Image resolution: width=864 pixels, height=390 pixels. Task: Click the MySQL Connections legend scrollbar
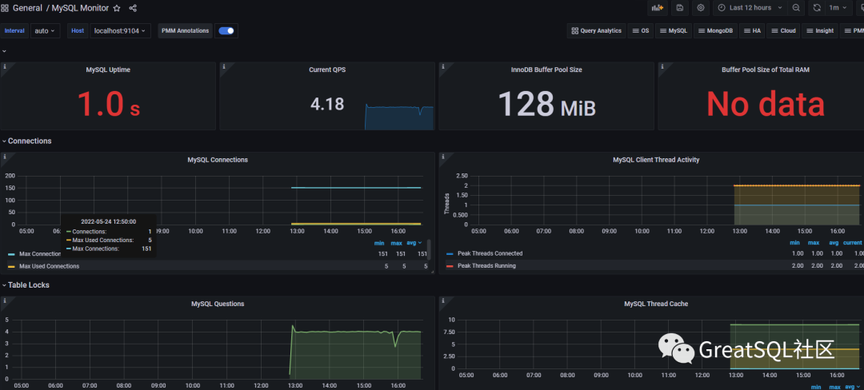click(430, 249)
